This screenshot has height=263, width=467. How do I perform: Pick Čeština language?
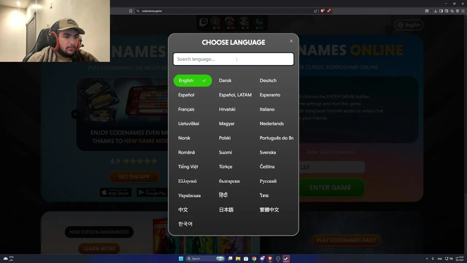click(x=267, y=167)
